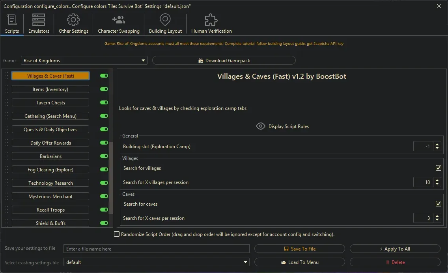The height and width of the screenshot is (273, 448).
Task: Switch to the Scripts tab
Action: tap(12, 24)
